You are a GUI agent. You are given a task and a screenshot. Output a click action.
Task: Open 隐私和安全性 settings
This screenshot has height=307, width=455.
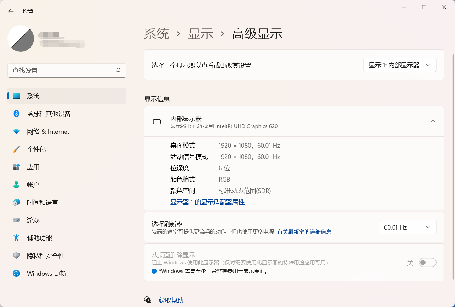(x=67, y=256)
